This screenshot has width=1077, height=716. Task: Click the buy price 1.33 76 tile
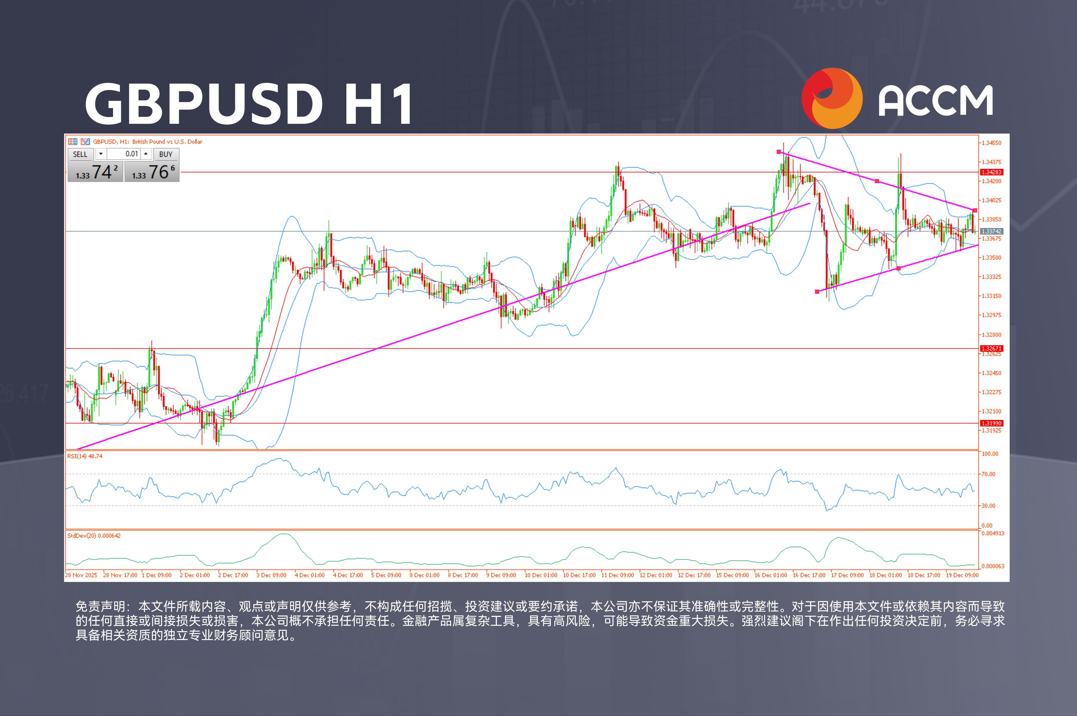pyautogui.click(x=152, y=172)
